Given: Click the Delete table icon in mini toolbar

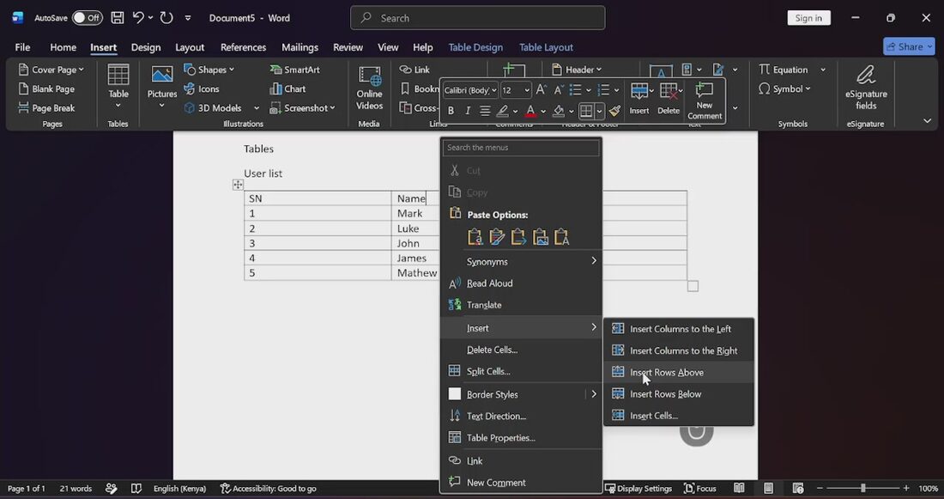Looking at the screenshot, I should [x=669, y=98].
